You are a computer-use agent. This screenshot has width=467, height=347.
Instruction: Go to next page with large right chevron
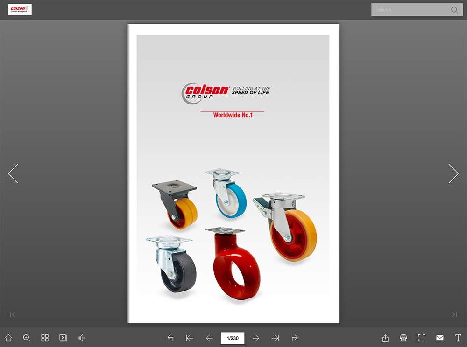tap(453, 173)
